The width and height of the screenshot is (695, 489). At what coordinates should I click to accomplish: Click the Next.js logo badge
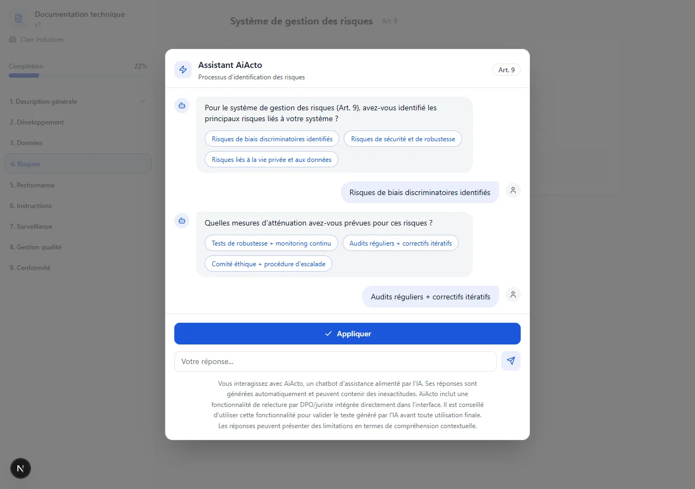21,468
